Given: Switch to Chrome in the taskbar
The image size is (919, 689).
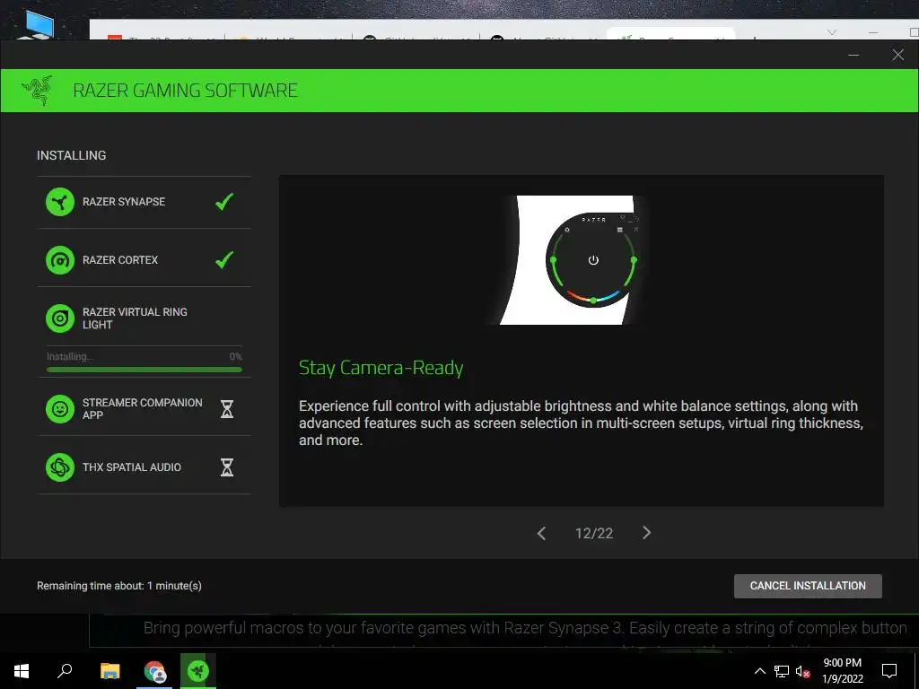Looking at the screenshot, I should [154, 671].
